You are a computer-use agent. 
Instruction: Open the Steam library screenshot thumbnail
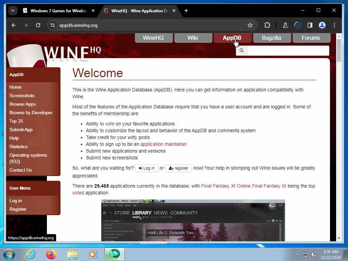click(x=193, y=220)
